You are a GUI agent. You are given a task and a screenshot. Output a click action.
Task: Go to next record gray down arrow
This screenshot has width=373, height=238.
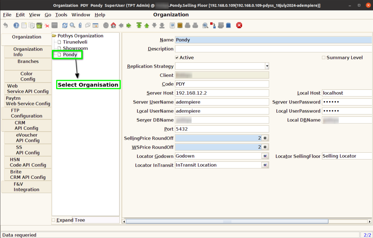point(154,25)
